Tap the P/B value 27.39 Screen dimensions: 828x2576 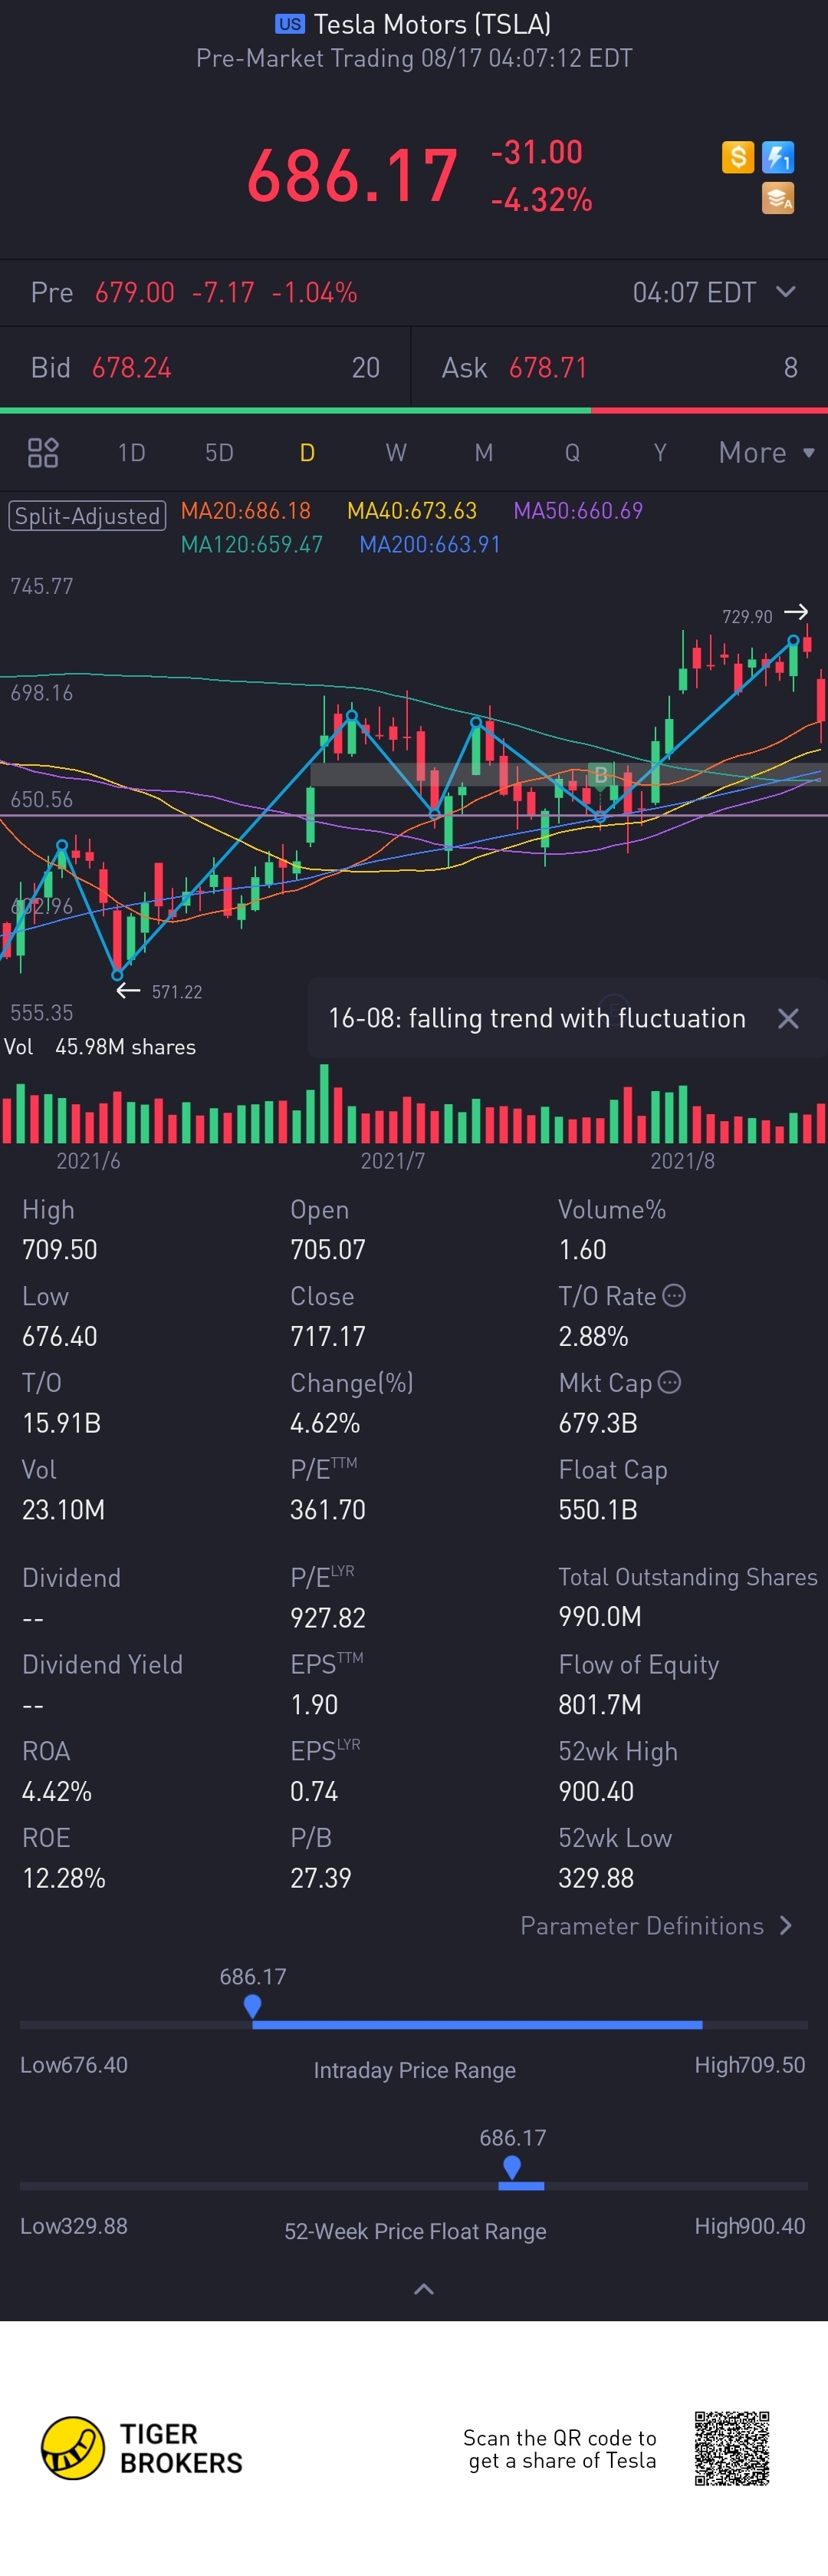point(320,1878)
